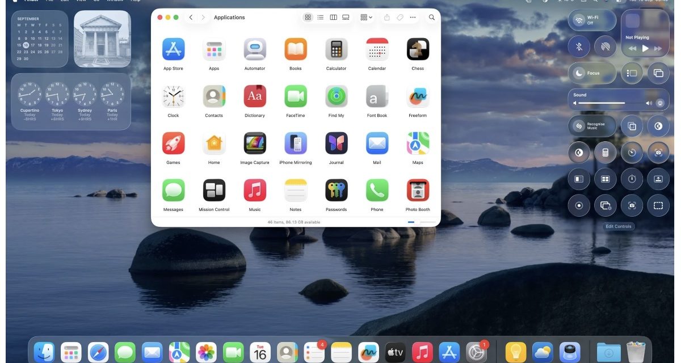Open Calculator from Control Centre

605,152
